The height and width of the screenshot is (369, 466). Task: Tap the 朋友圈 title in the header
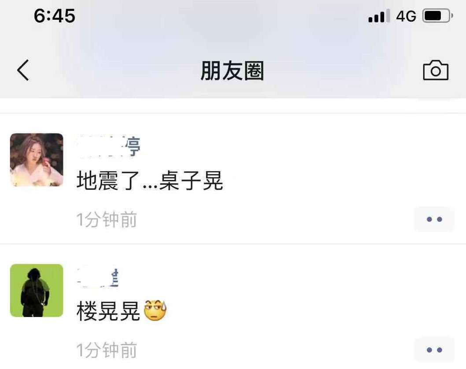pos(232,71)
